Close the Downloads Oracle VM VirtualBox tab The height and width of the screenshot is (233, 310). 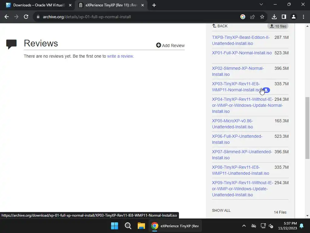(70, 5)
